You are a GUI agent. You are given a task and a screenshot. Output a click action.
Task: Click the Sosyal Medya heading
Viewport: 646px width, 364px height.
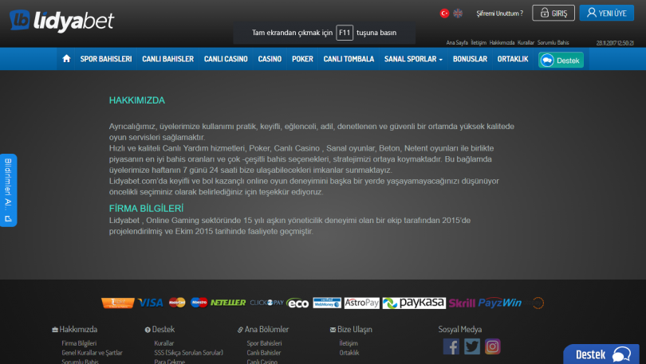pos(460,330)
